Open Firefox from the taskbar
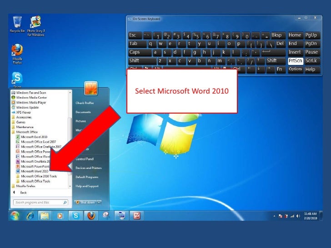331x248 pixels. tap(91, 216)
